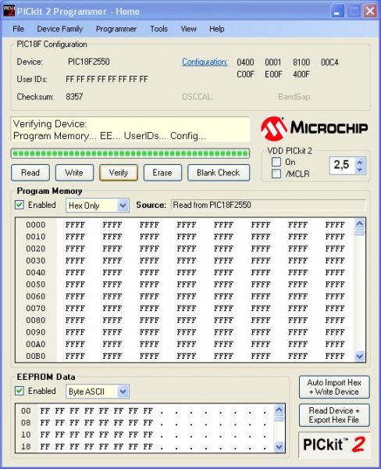Click checksum value 8357

click(74, 97)
